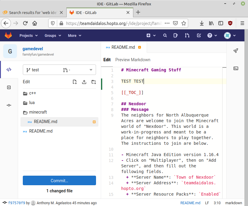Click the project avatar letter G
Screen dimensions: 248x206
tap(10, 51)
